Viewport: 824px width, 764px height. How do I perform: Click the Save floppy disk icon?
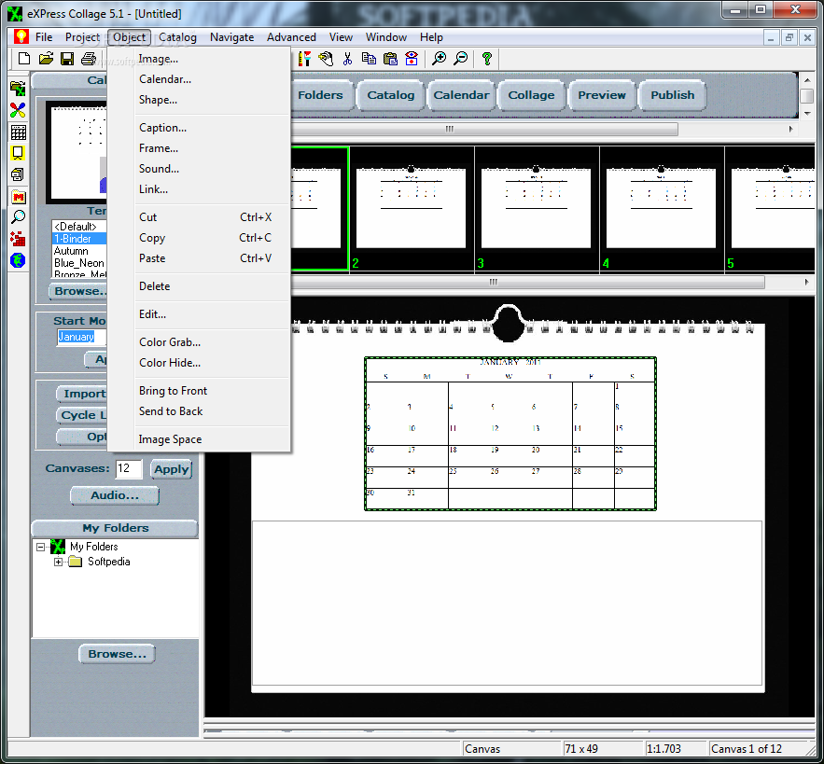pos(67,59)
